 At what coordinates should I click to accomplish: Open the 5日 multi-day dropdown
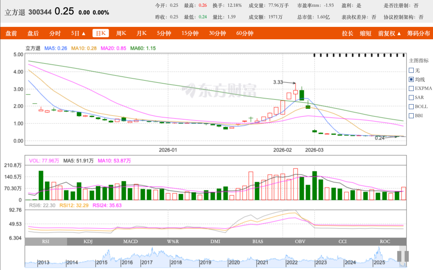click(79, 34)
